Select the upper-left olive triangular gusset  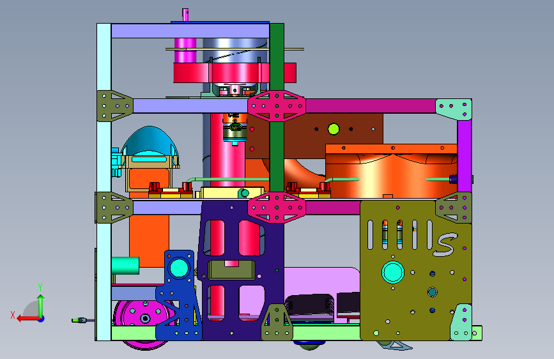114,105
